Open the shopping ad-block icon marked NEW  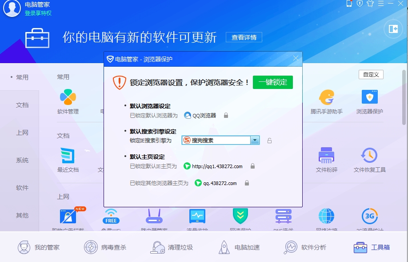click(68, 216)
